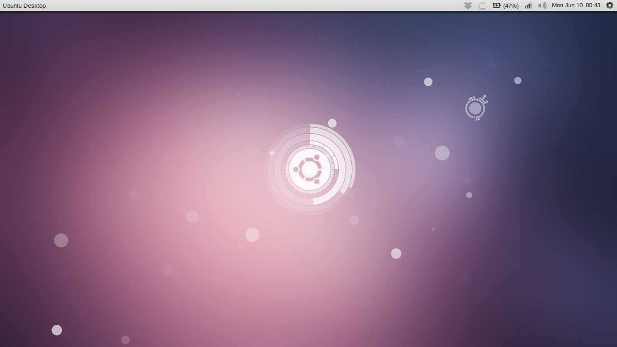
Task: Open the Dropbox indicator in top panel
Action: (468, 5)
